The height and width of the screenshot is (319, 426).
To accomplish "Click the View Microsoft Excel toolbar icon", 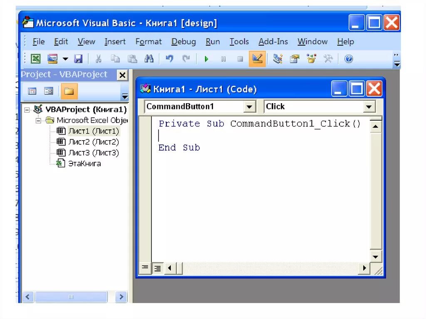I will tap(36, 59).
